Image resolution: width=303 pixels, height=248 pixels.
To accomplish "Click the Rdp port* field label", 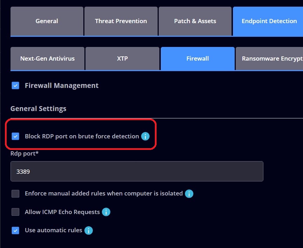I will pos(25,153).
